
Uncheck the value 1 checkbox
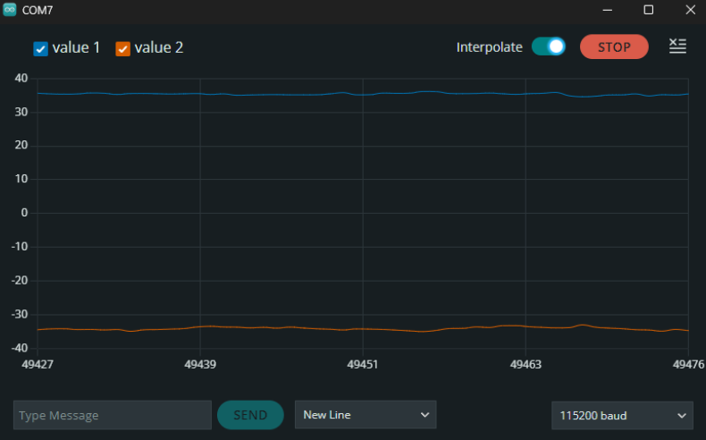[x=40, y=48]
